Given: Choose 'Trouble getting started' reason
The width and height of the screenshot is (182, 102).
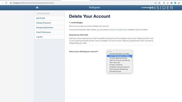Looking at the screenshot, I should [119, 58].
